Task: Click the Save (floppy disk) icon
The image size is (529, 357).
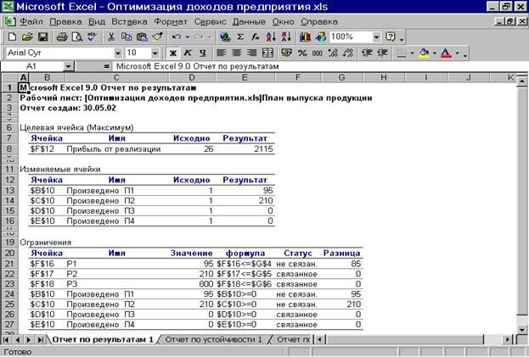Action: point(41,37)
